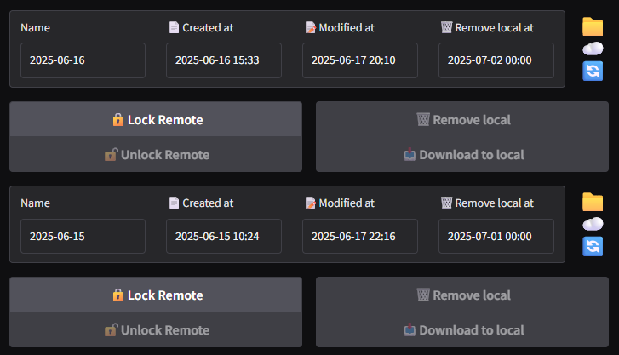Select Remove local at field 2025-07-02 00:00
This screenshot has width=619, height=355.
pyautogui.click(x=496, y=60)
